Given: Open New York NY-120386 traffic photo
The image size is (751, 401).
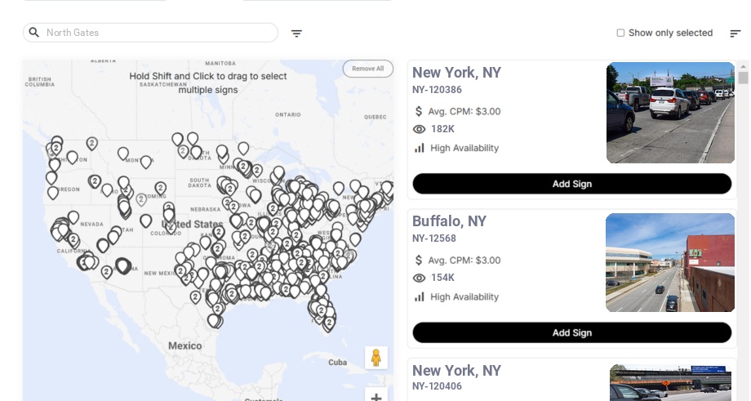Looking at the screenshot, I should tap(670, 113).
